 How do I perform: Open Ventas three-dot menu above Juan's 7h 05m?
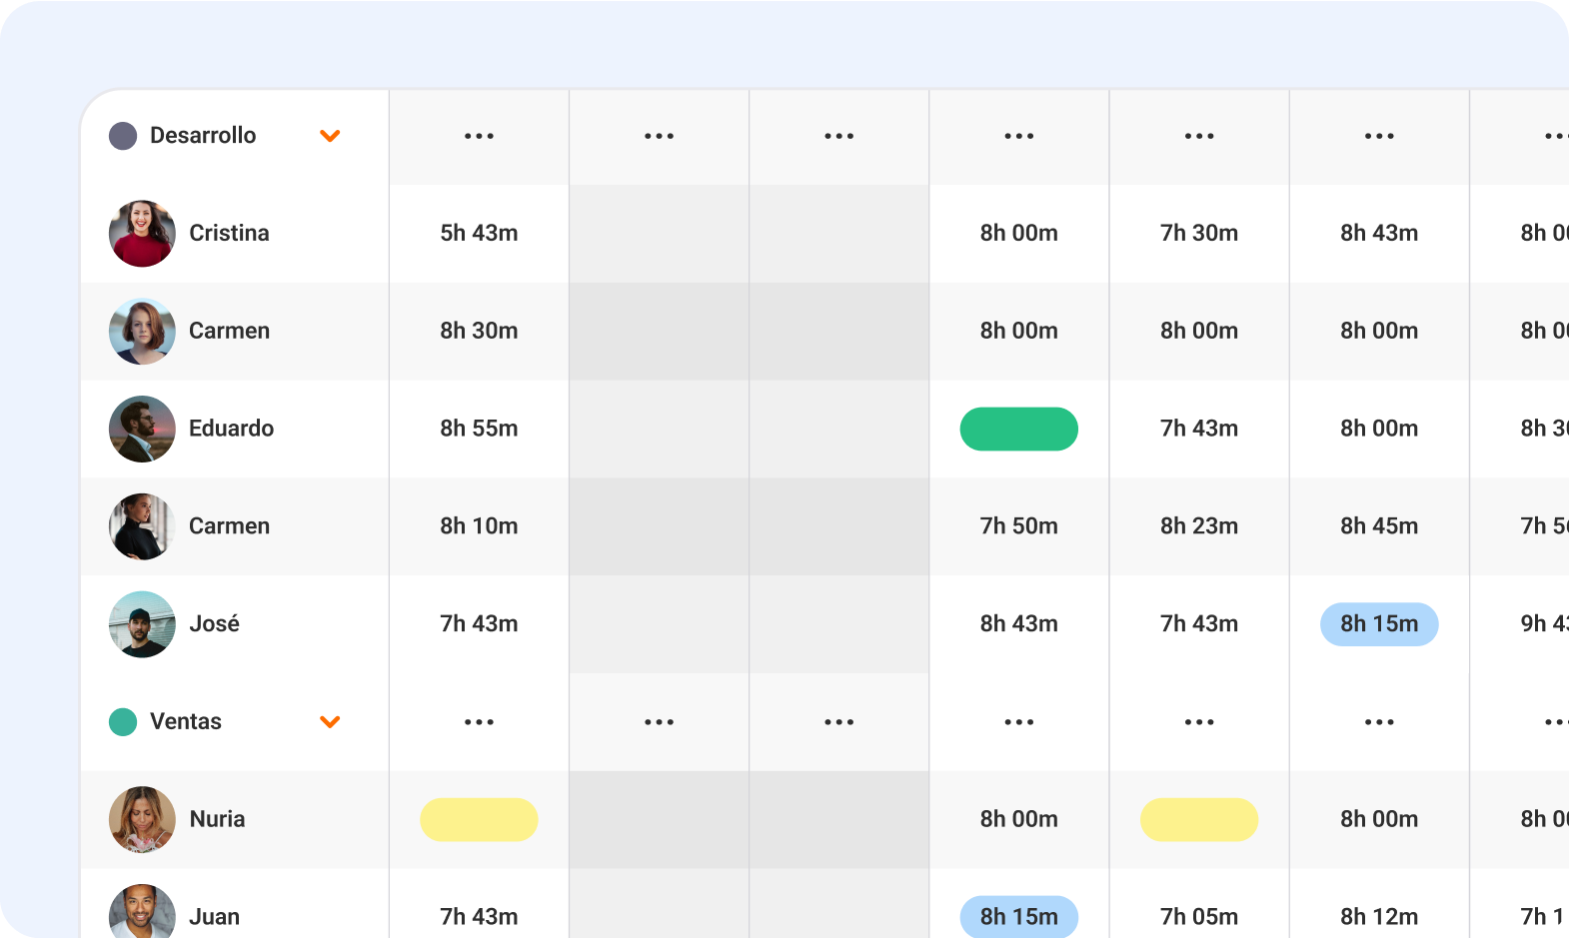pos(1199,722)
